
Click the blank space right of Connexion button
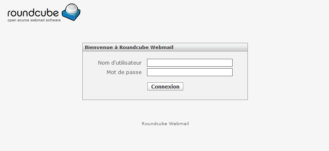coord(214,86)
